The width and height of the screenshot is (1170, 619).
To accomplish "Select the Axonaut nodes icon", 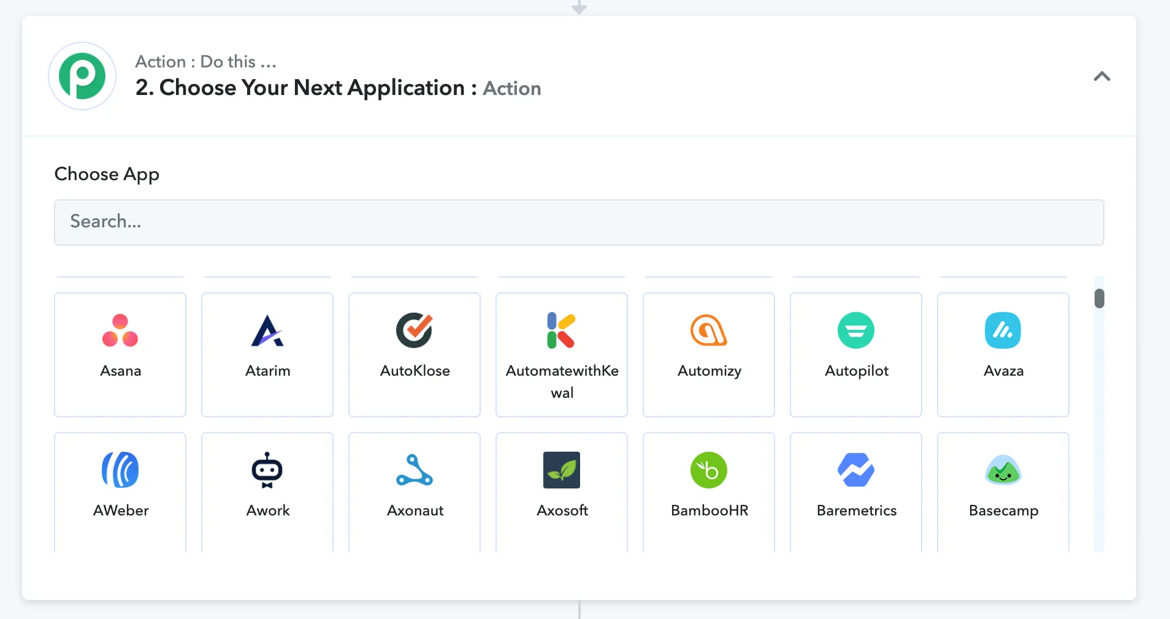I will point(415,470).
